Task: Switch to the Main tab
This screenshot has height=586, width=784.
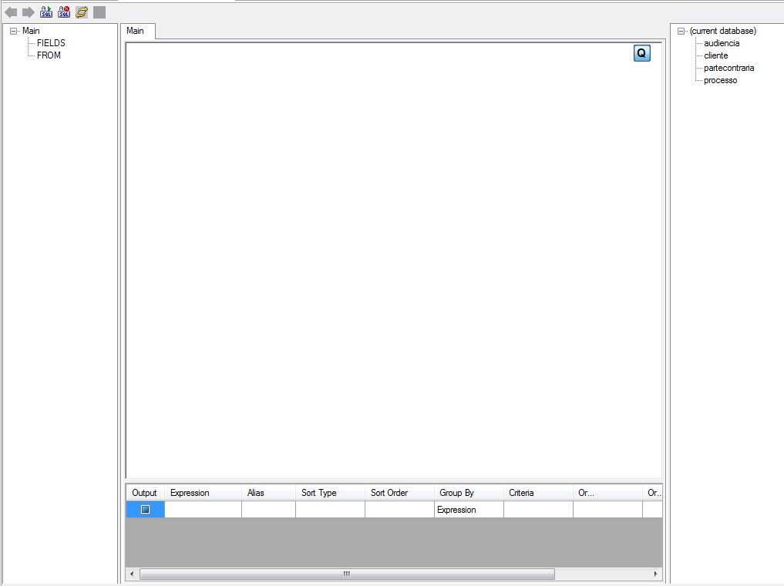Action: tap(136, 31)
